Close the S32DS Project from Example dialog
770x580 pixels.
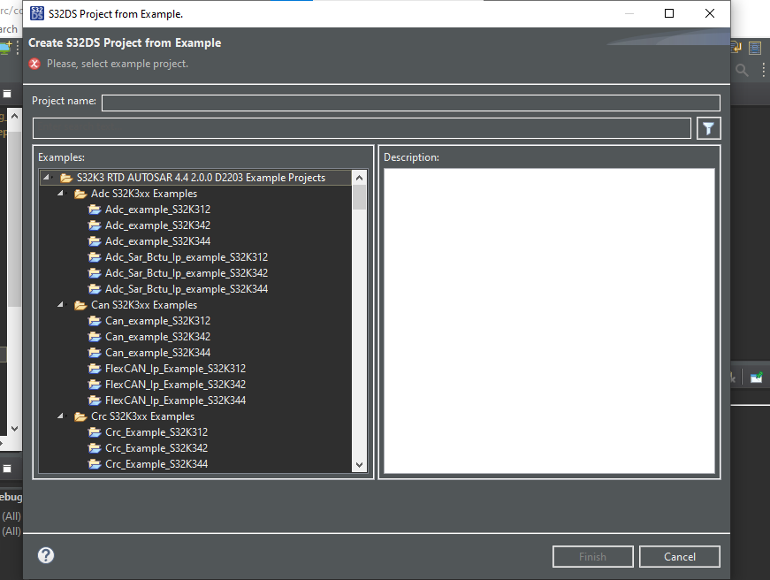click(x=710, y=14)
